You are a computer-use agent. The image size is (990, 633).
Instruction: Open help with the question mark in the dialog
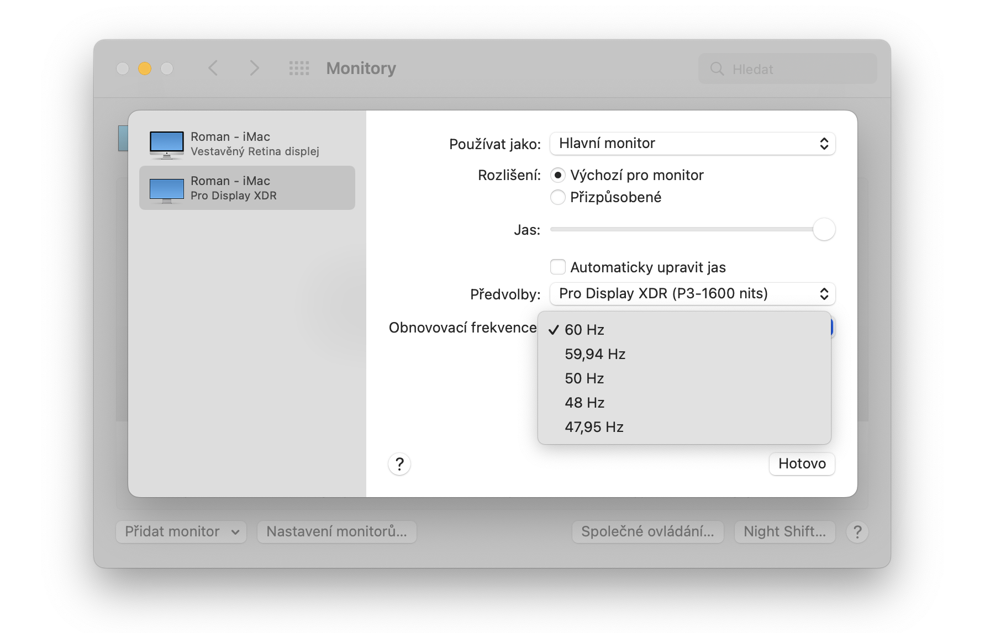coord(399,464)
